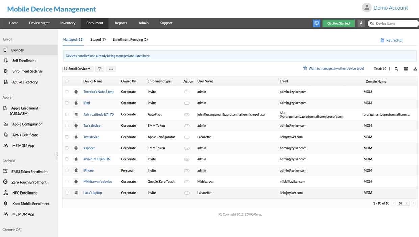Switch to the Staged (7) tab
This screenshot has height=237, width=419.
tap(98, 40)
